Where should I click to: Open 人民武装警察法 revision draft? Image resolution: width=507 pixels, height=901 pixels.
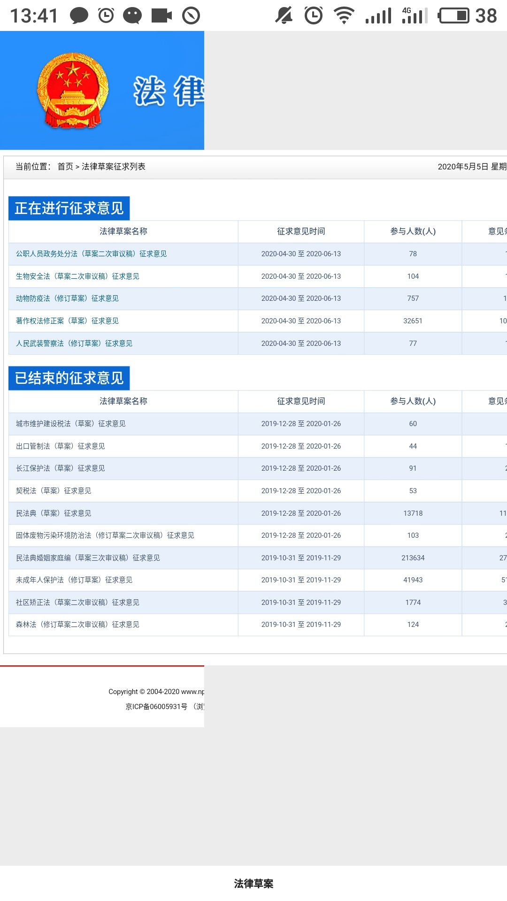pyautogui.click(x=74, y=344)
